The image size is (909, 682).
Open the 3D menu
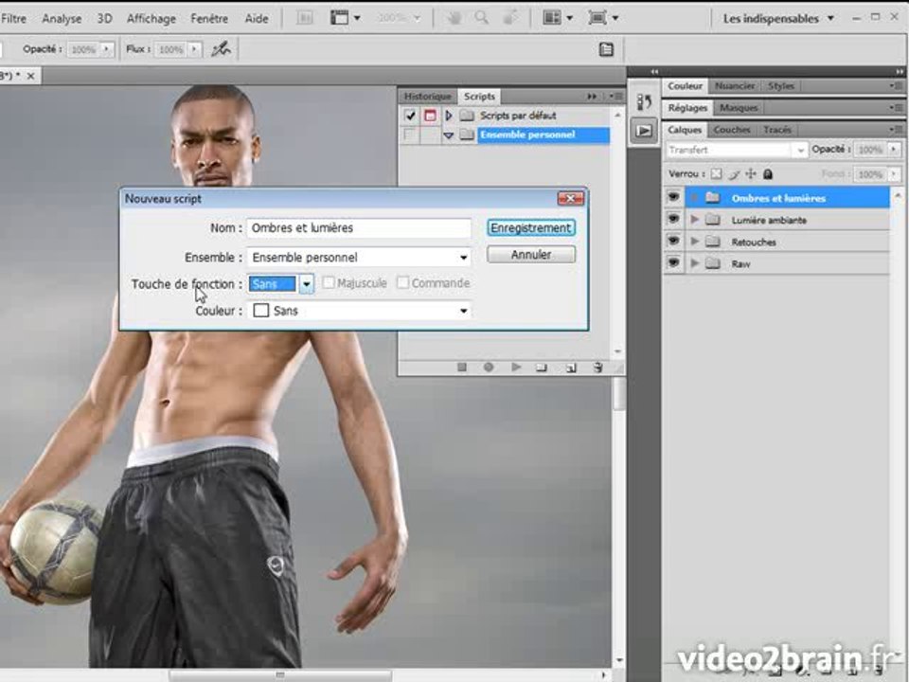[104, 19]
